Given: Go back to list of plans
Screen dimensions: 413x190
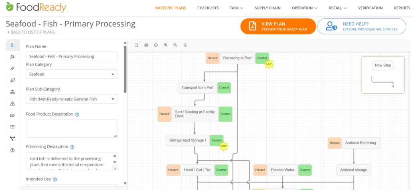Looking at the screenshot, I should pos(31,32).
